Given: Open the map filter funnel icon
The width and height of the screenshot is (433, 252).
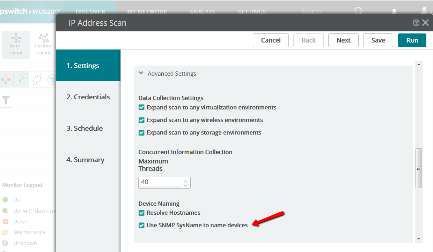Looking at the screenshot, I should pos(6,100).
